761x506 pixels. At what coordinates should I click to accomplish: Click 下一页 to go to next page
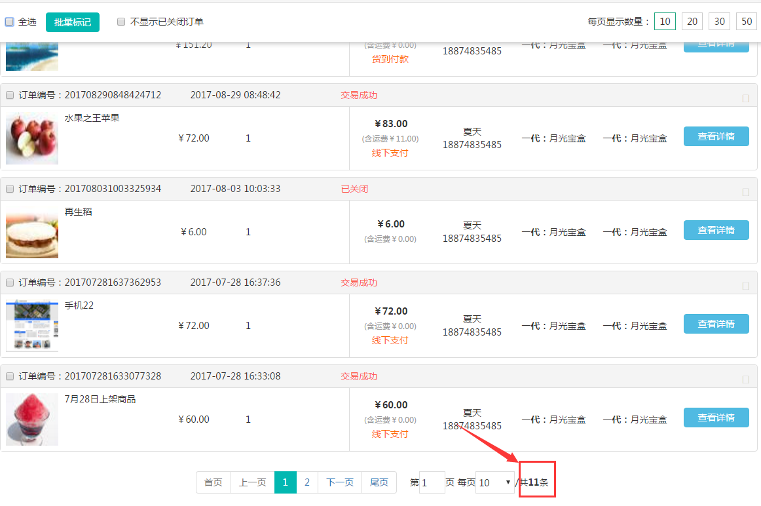(340, 482)
